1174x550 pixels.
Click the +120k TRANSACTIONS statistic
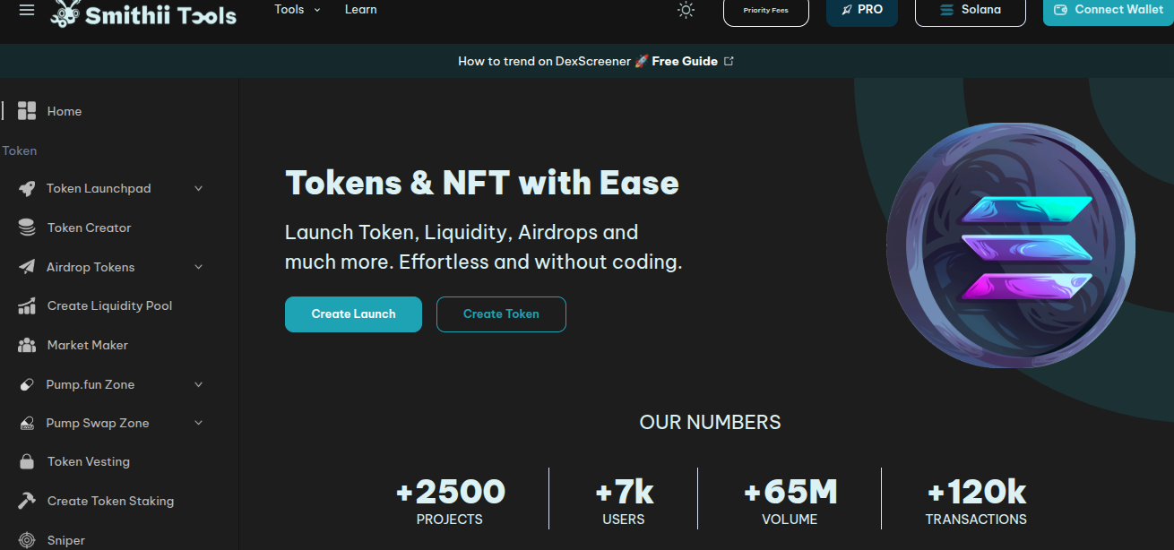click(976, 502)
